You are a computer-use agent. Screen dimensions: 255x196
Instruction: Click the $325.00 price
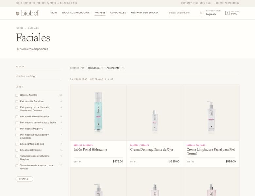tap(174, 162)
